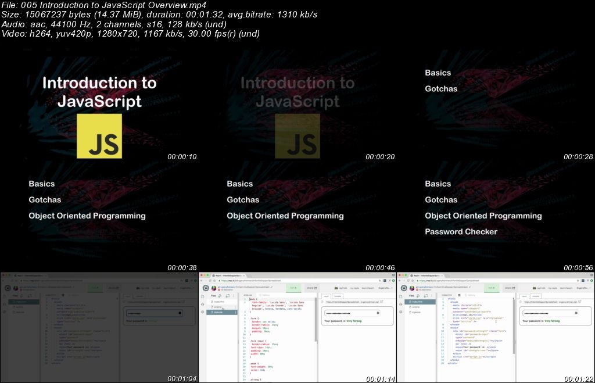Open the account dropdown in the 00:01:14 frame
The image size is (595, 383).
coord(386,288)
